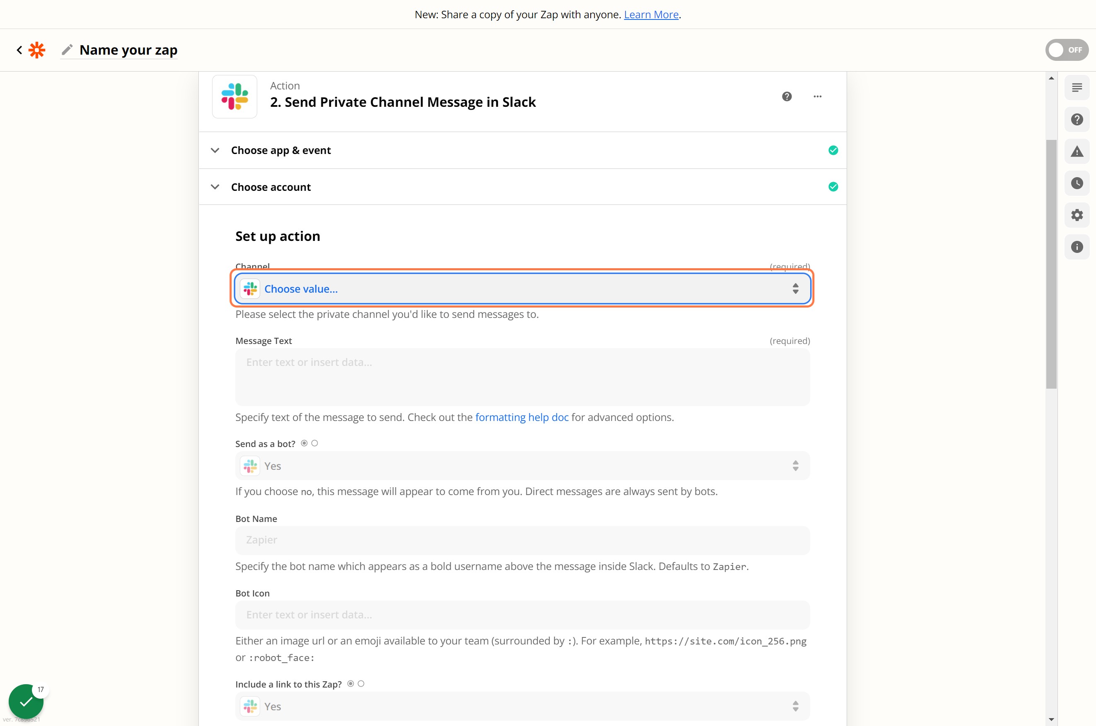This screenshot has width=1096, height=726.
Task: Expand the Choose account section
Action: (x=522, y=187)
